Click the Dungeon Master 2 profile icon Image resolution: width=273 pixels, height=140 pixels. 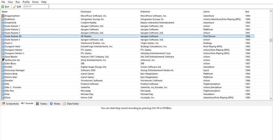3,53
